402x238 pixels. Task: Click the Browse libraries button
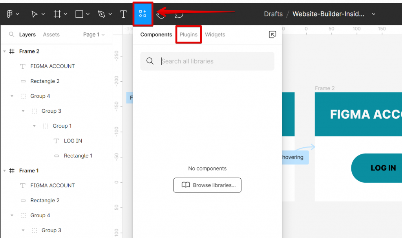pyautogui.click(x=207, y=185)
